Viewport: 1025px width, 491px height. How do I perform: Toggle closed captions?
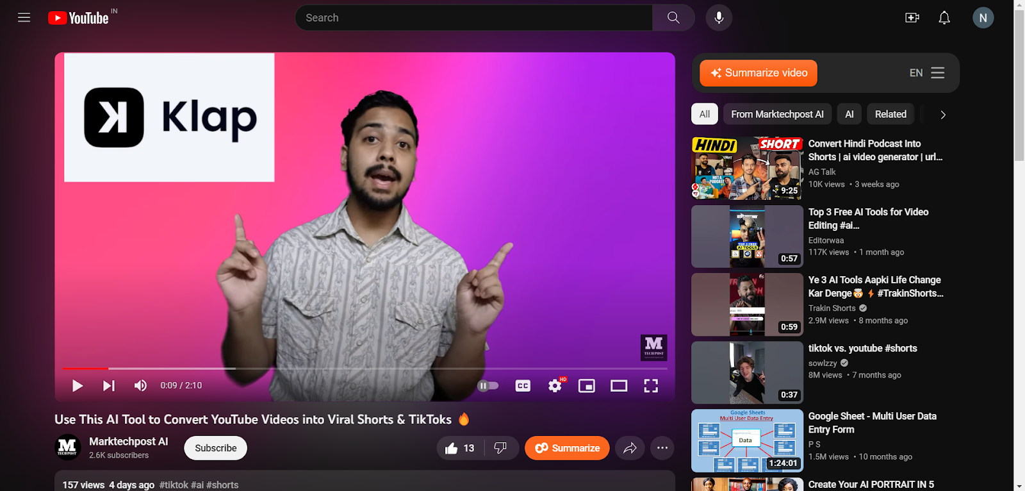pyautogui.click(x=523, y=385)
